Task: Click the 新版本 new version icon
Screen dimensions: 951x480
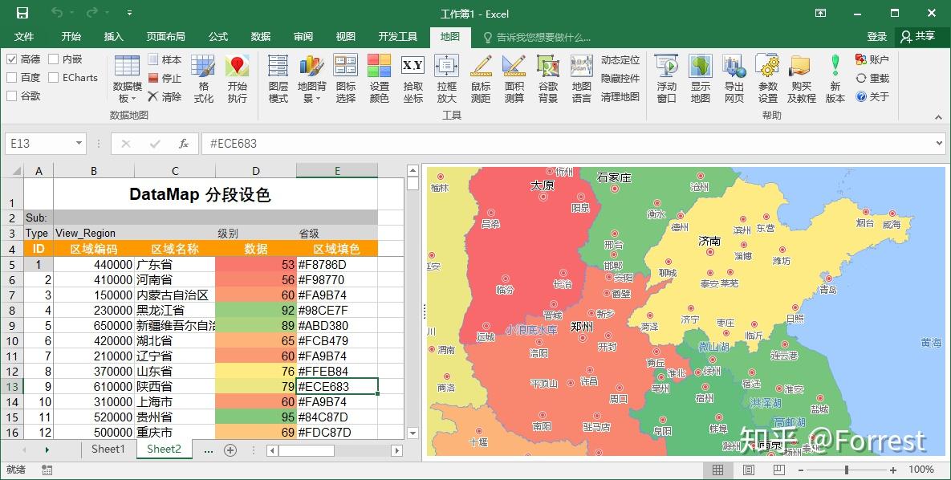Action: [x=835, y=79]
